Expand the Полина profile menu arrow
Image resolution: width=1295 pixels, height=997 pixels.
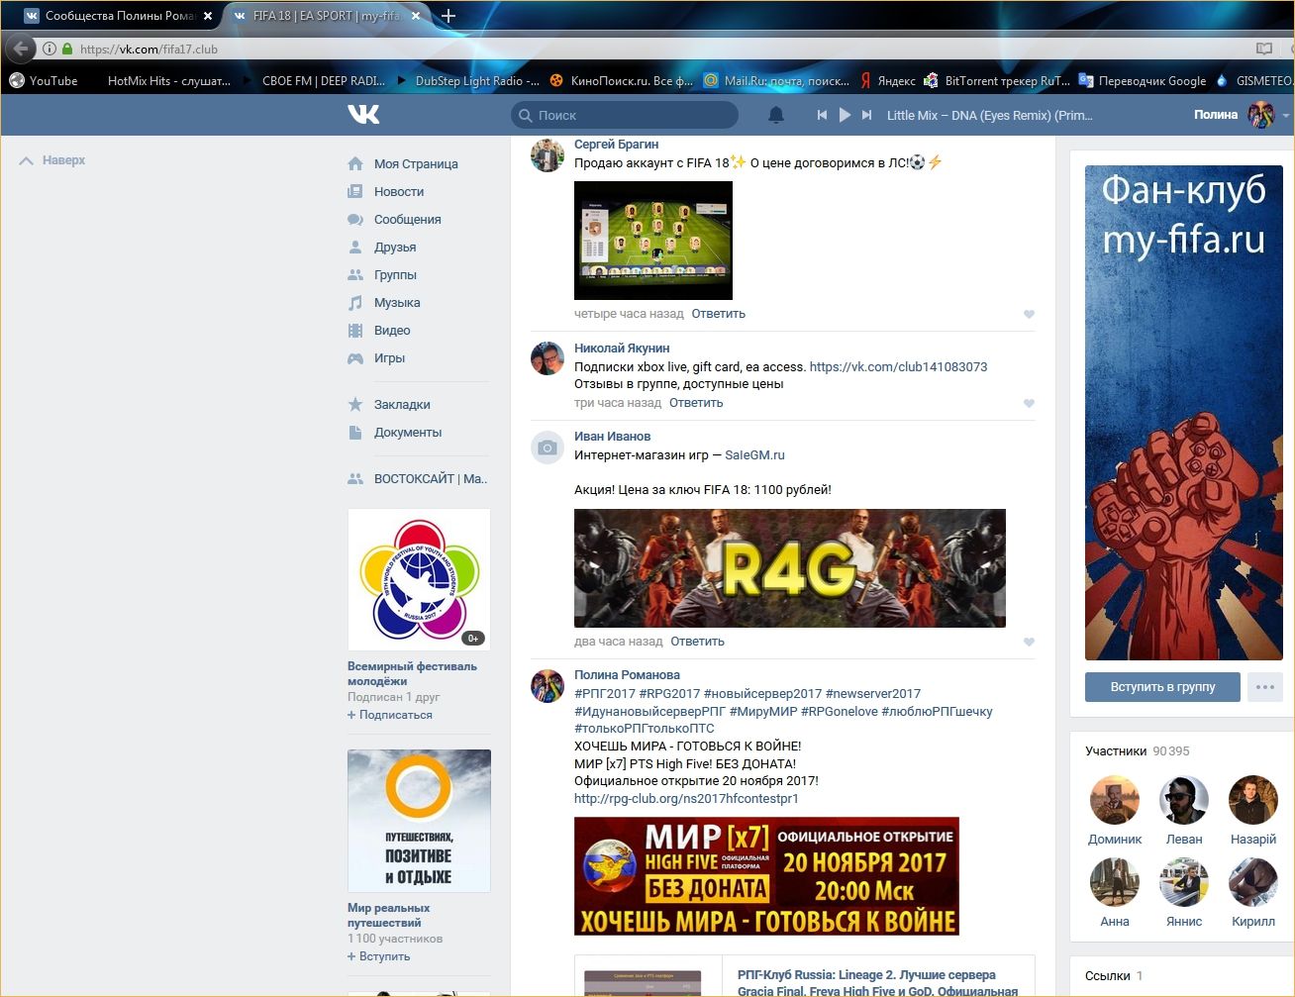click(1285, 116)
